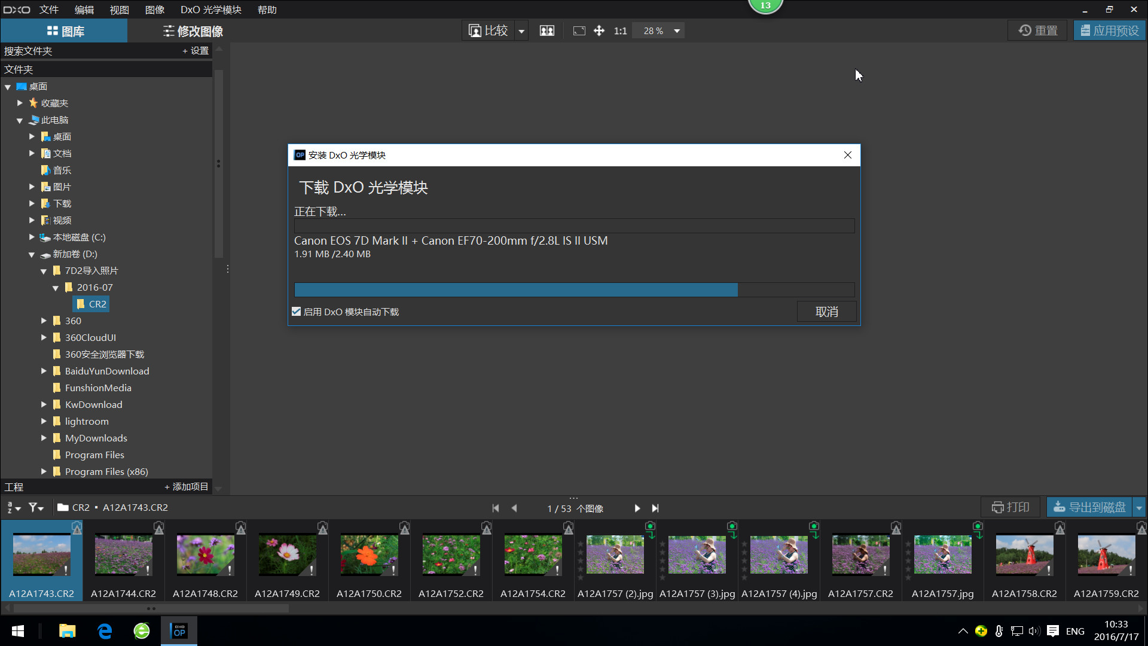This screenshot has height=646, width=1148.
Task: Switch to the 图库 tab
Action: (64, 31)
